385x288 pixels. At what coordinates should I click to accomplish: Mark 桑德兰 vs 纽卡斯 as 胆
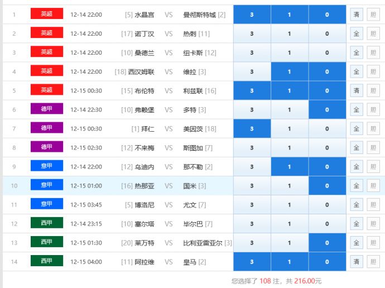[x=373, y=52]
